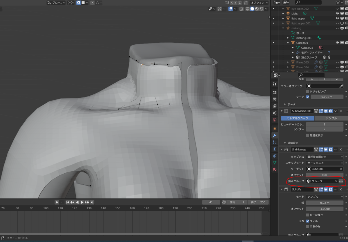Collapse Cube.001 in the outliner

tap(288, 43)
